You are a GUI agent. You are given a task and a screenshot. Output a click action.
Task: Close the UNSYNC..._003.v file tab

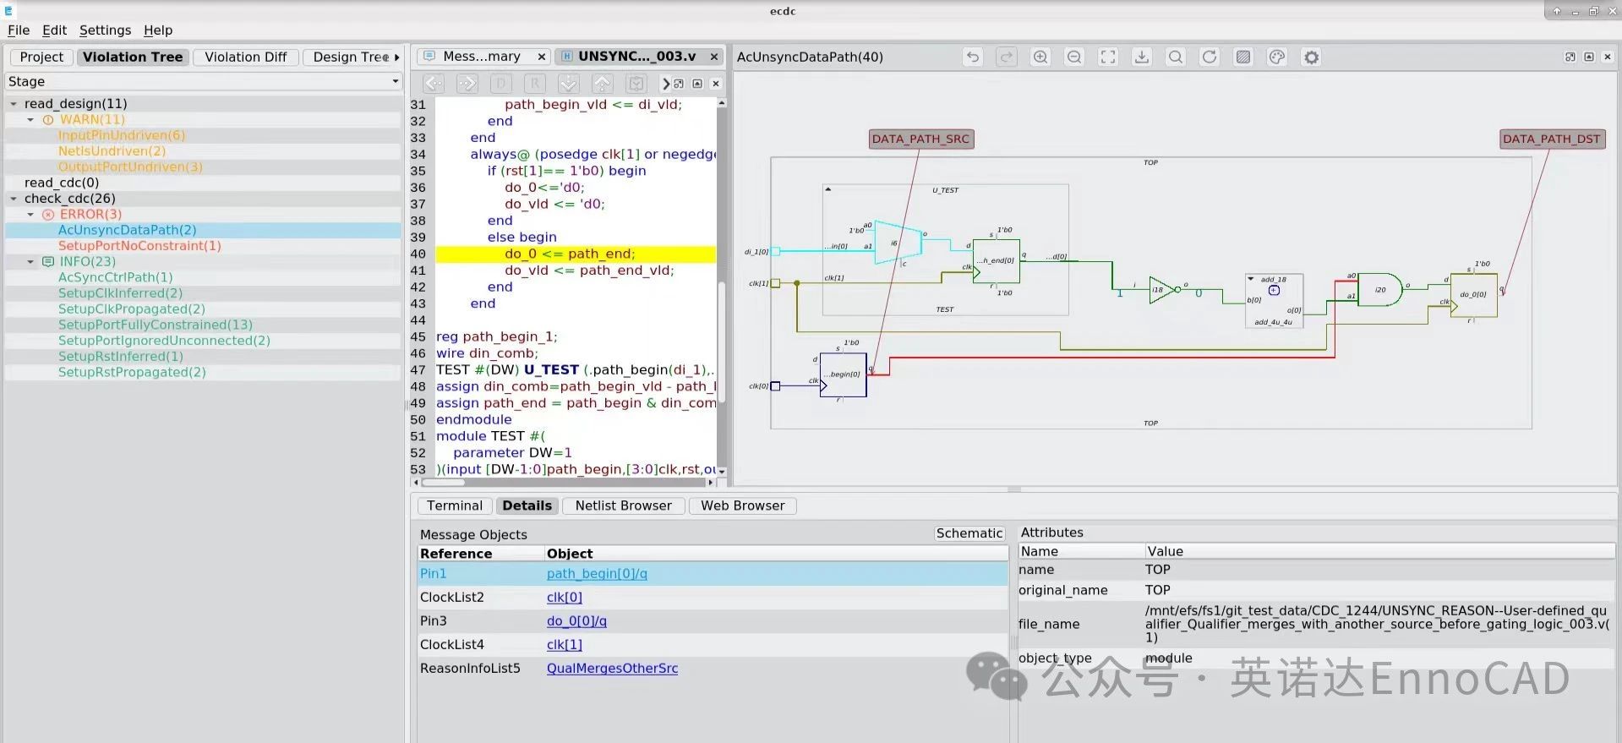pos(714,57)
